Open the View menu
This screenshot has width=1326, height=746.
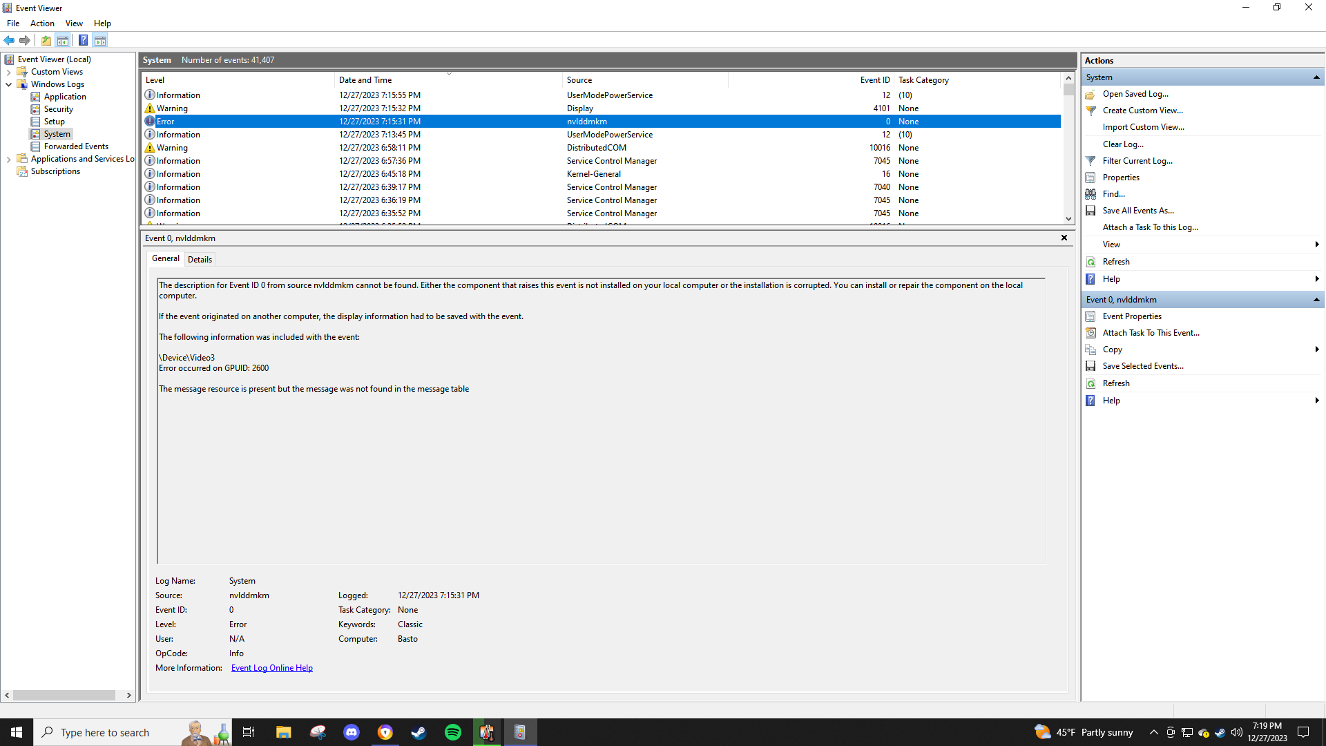click(74, 23)
